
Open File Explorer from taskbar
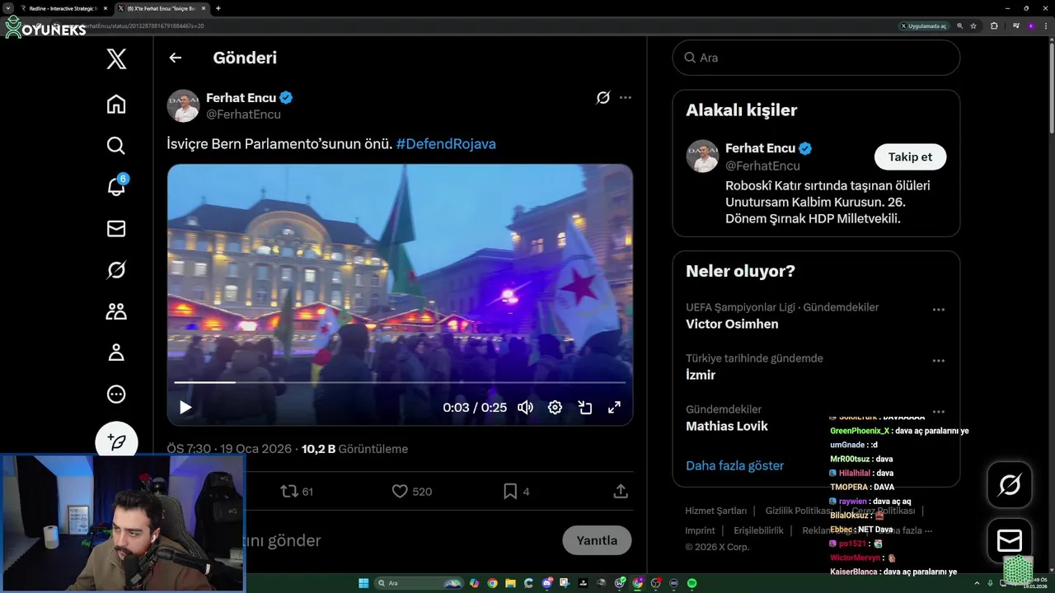pos(510,583)
